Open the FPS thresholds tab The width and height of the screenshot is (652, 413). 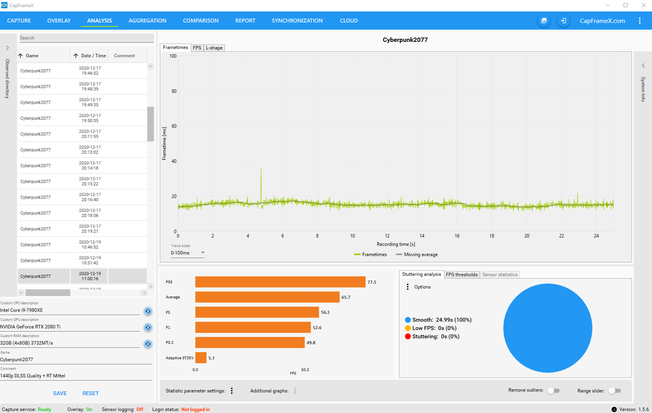[x=462, y=275]
